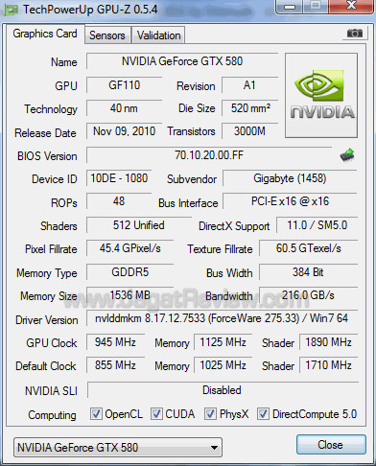
Task: Click the Bus Width field 384 Bit
Action: point(308,272)
